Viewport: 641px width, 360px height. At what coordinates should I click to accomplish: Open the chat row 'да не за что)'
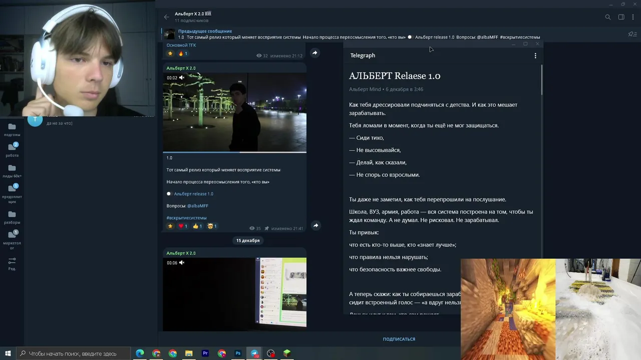point(90,121)
